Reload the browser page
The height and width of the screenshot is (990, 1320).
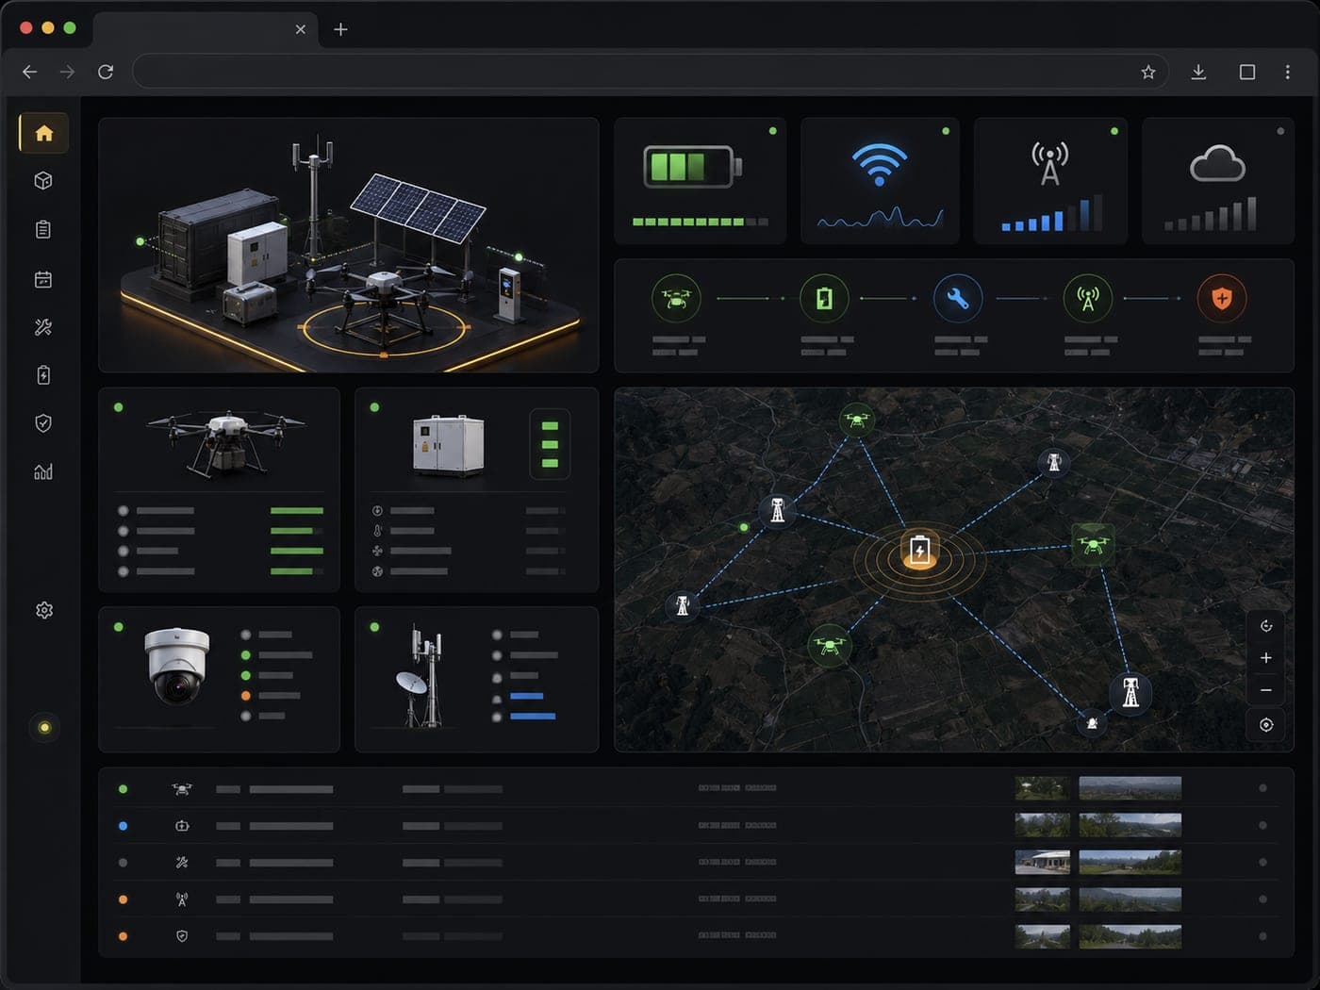point(106,72)
